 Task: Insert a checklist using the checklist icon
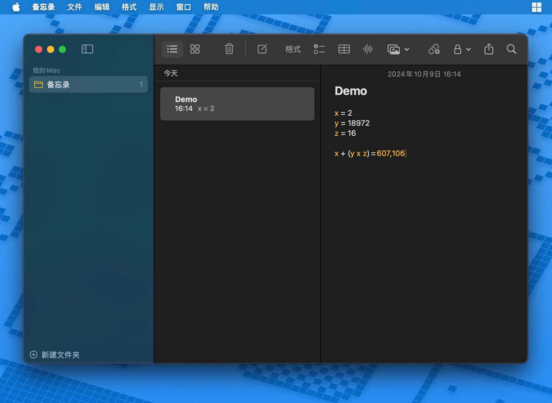coord(319,49)
